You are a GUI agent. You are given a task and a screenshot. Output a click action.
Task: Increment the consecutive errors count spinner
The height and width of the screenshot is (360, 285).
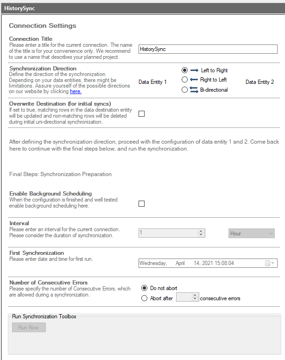195,296
